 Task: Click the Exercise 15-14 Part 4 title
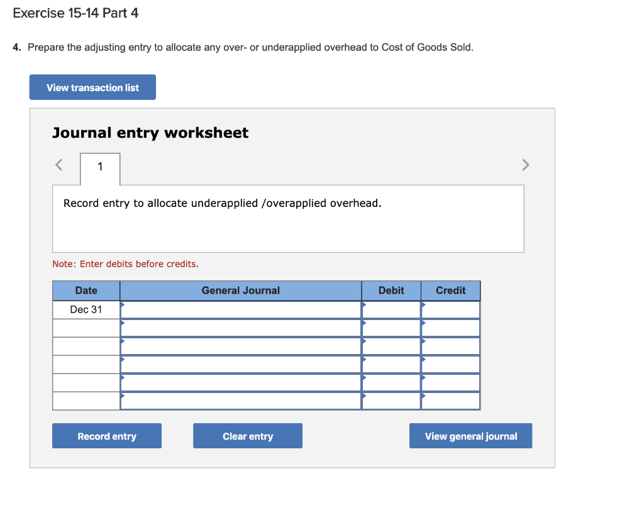coord(75,13)
